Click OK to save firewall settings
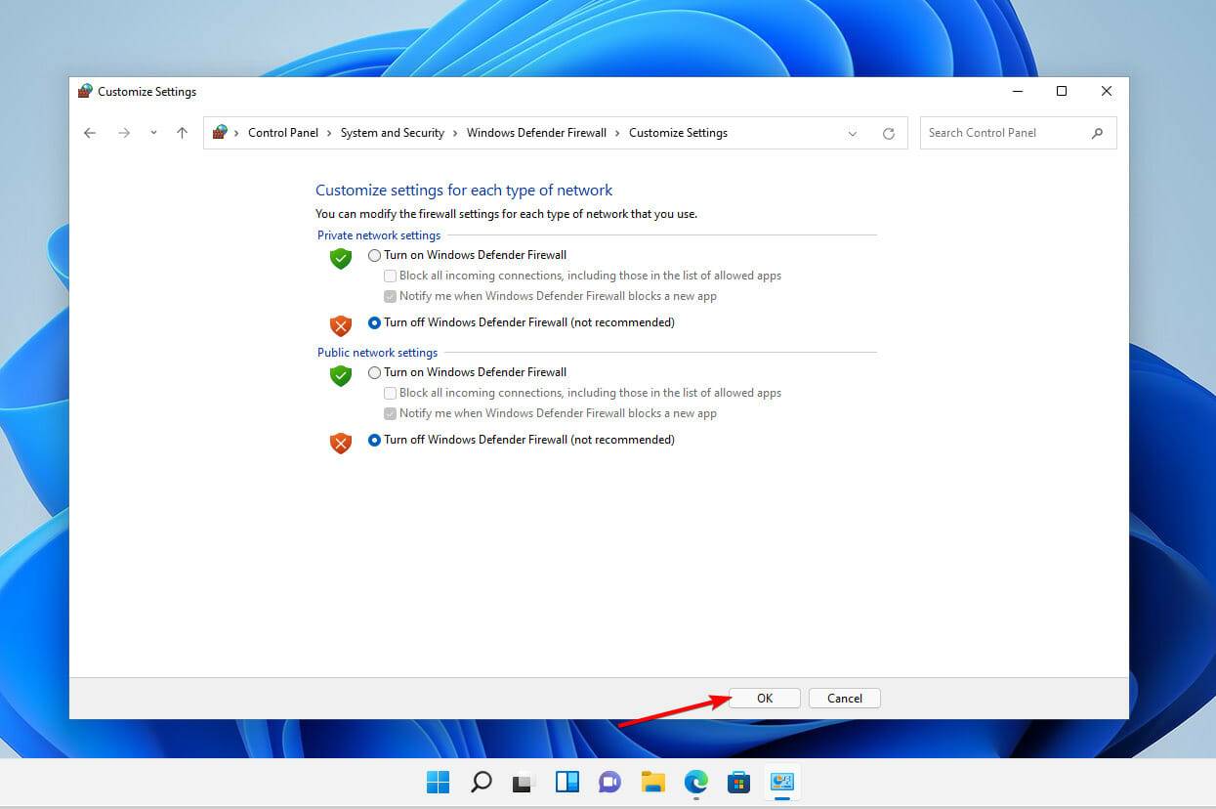The height and width of the screenshot is (809, 1216). 765,698
